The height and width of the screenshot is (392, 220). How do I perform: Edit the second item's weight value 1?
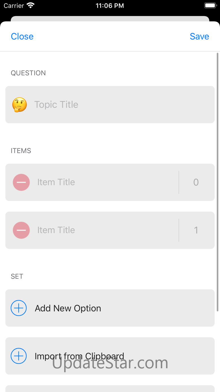pyautogui.click(x=196, y=230)
